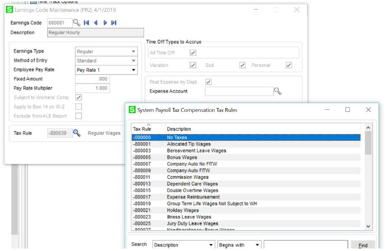Toggle the Vacation accrual checkbox
The image size is (385, 251).
pos(193,65)
